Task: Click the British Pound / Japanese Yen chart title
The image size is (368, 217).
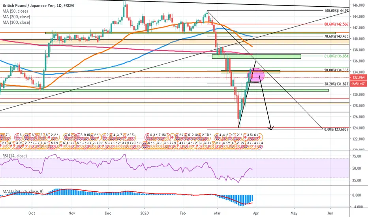Action: 38,6
